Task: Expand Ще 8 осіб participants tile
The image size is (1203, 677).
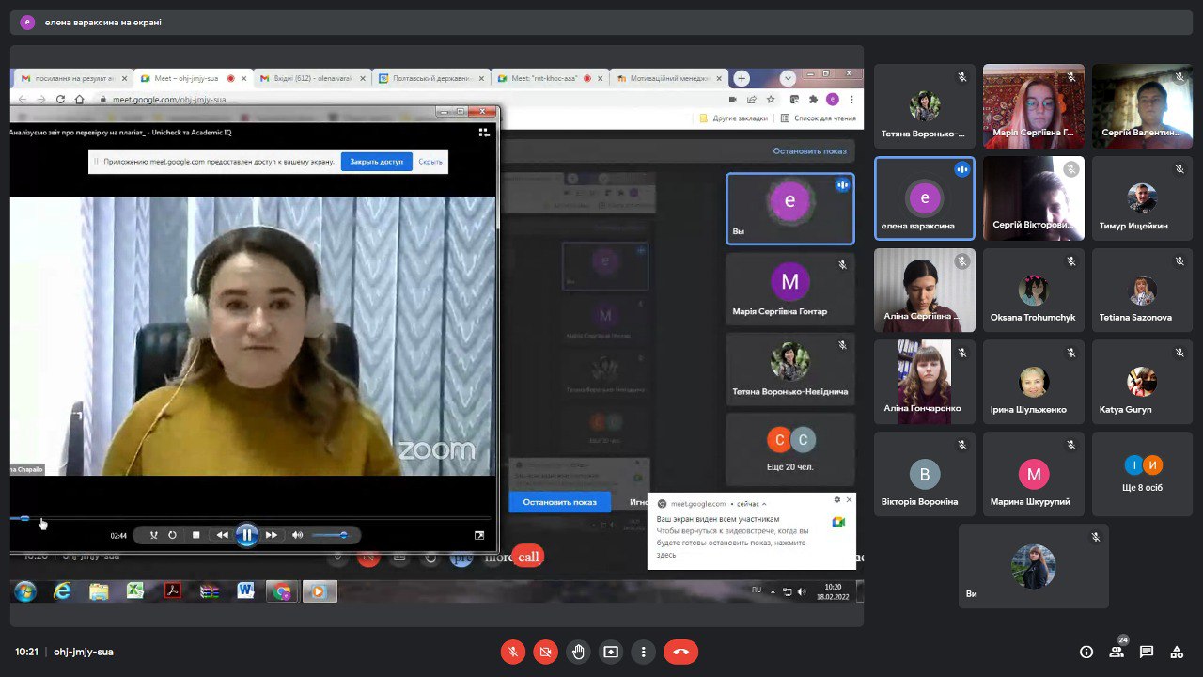Action: pos(1143,475)
